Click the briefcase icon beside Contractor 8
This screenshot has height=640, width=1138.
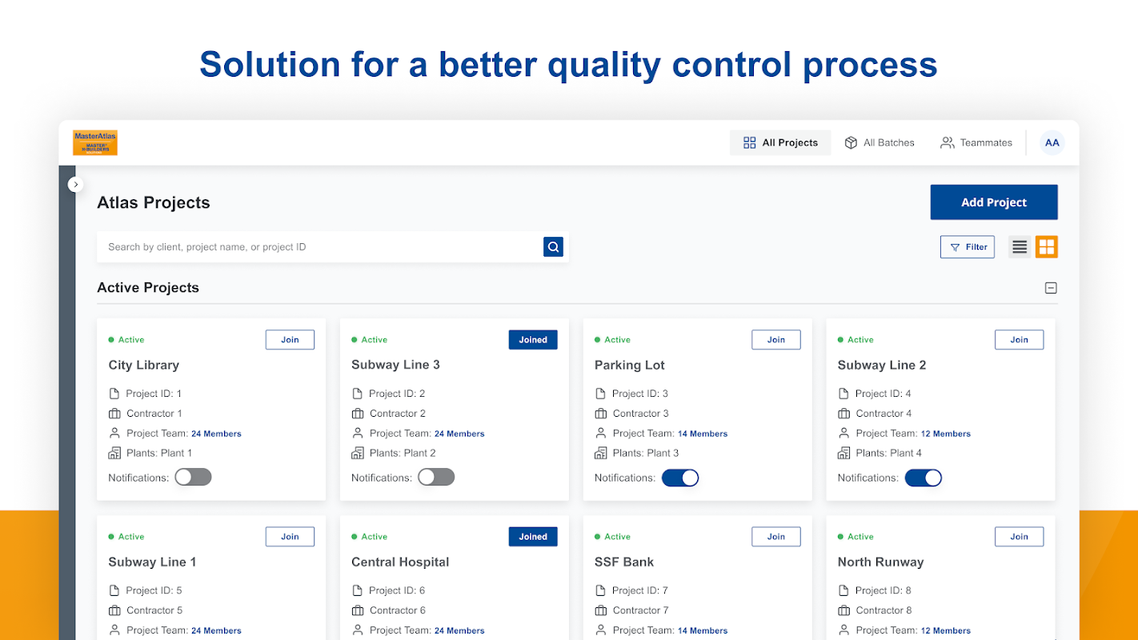(x=843, y=610)
